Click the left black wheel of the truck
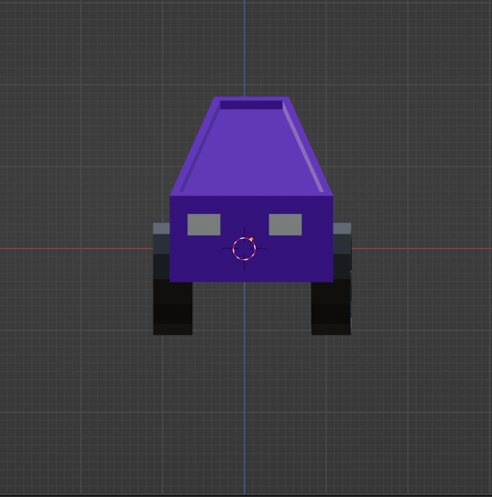 173,308
